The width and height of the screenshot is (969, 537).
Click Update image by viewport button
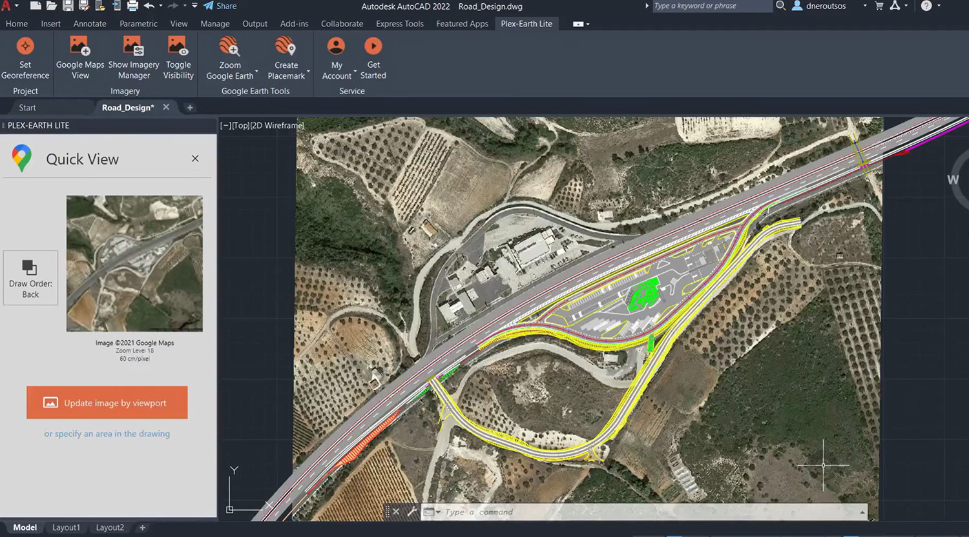(107, 403)
